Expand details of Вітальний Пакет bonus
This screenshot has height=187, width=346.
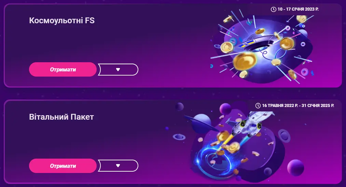tap(118, 165)
